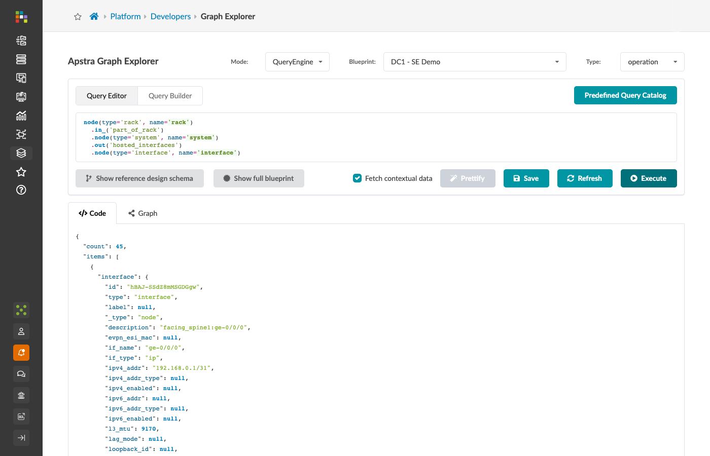Open the DCA external link icon
710x456 pixels.
[x=21, y=416]
